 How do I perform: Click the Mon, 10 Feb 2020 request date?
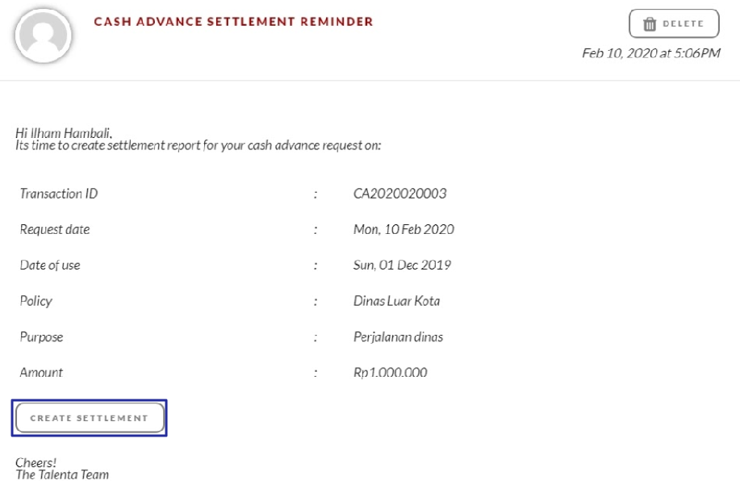coord(403,229)
